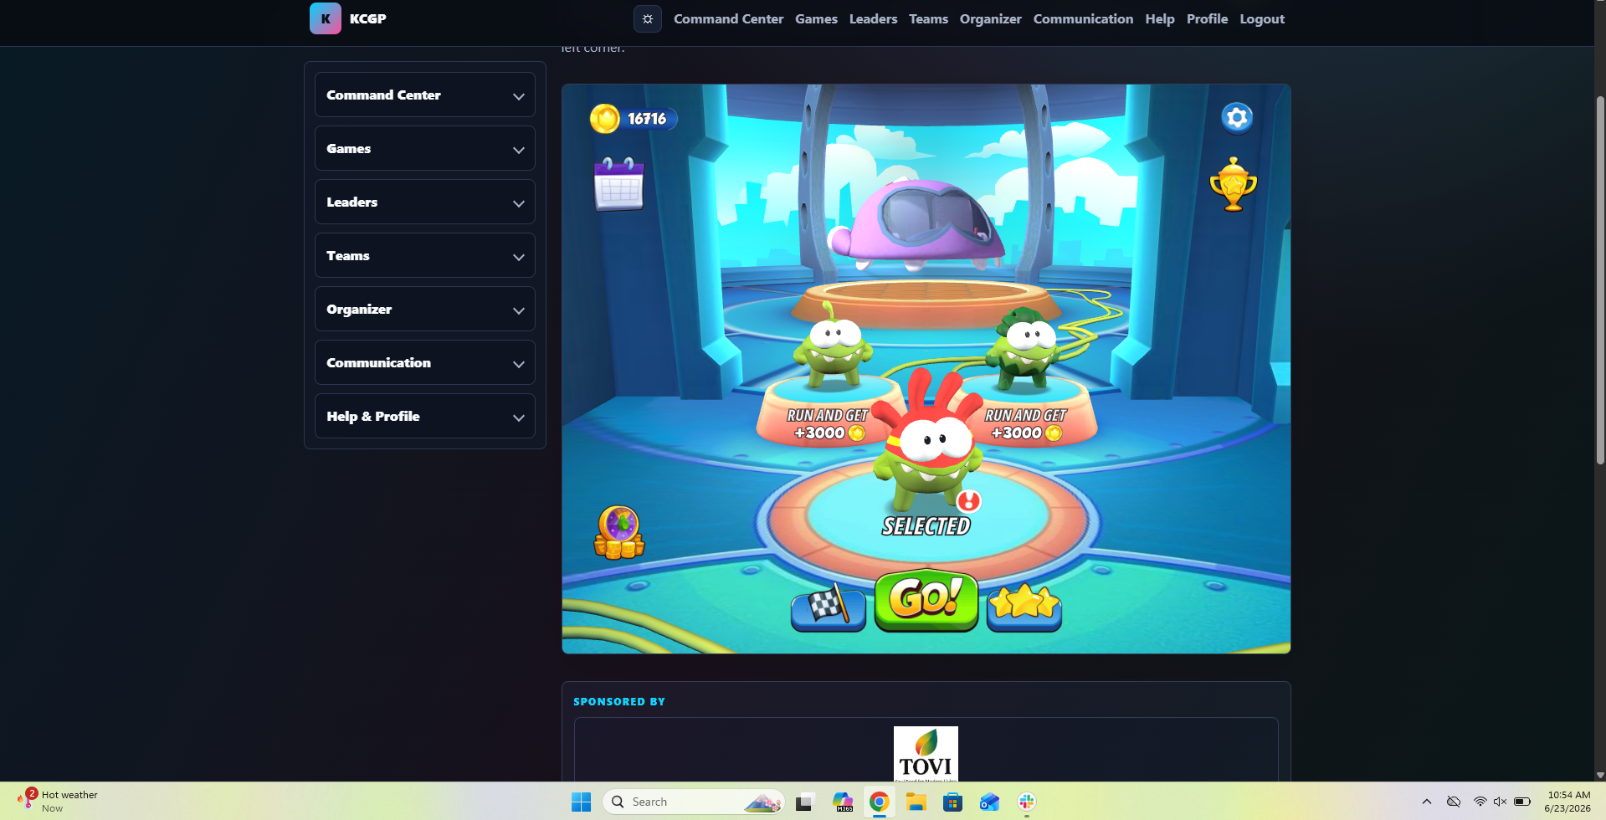This screenshot has height=820, width=1606.
Task: Open Teams in top navigation
Action: tap(928, 18)
